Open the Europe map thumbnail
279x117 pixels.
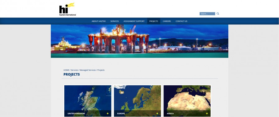[137, 101]
